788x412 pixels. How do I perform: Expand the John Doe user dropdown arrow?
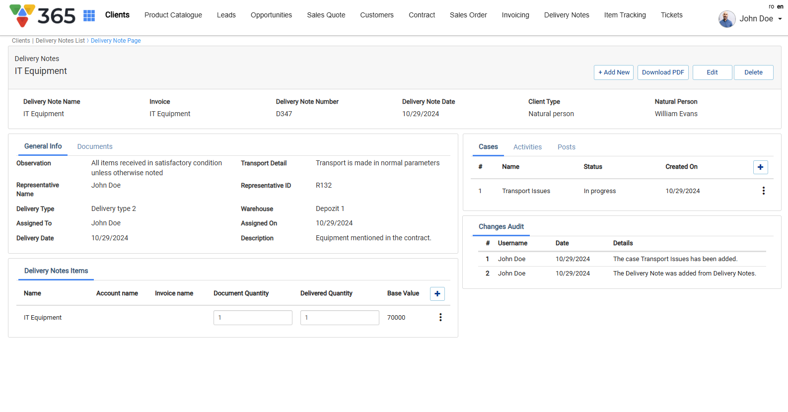tap(780, 19)
